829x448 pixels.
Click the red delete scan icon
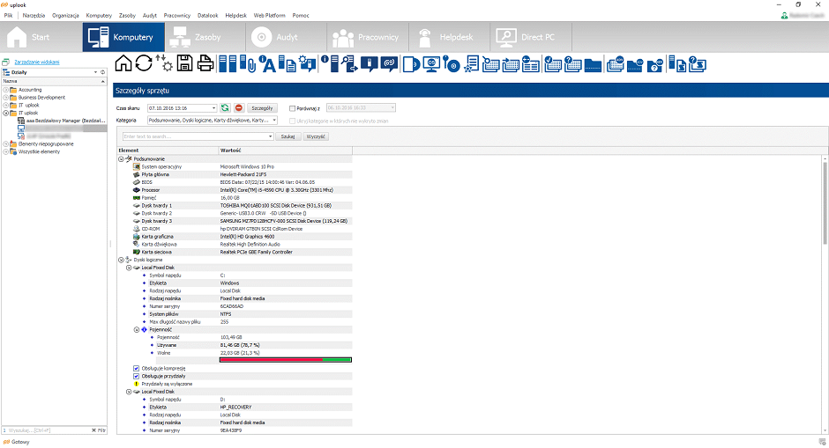click(x=239, y=107)
